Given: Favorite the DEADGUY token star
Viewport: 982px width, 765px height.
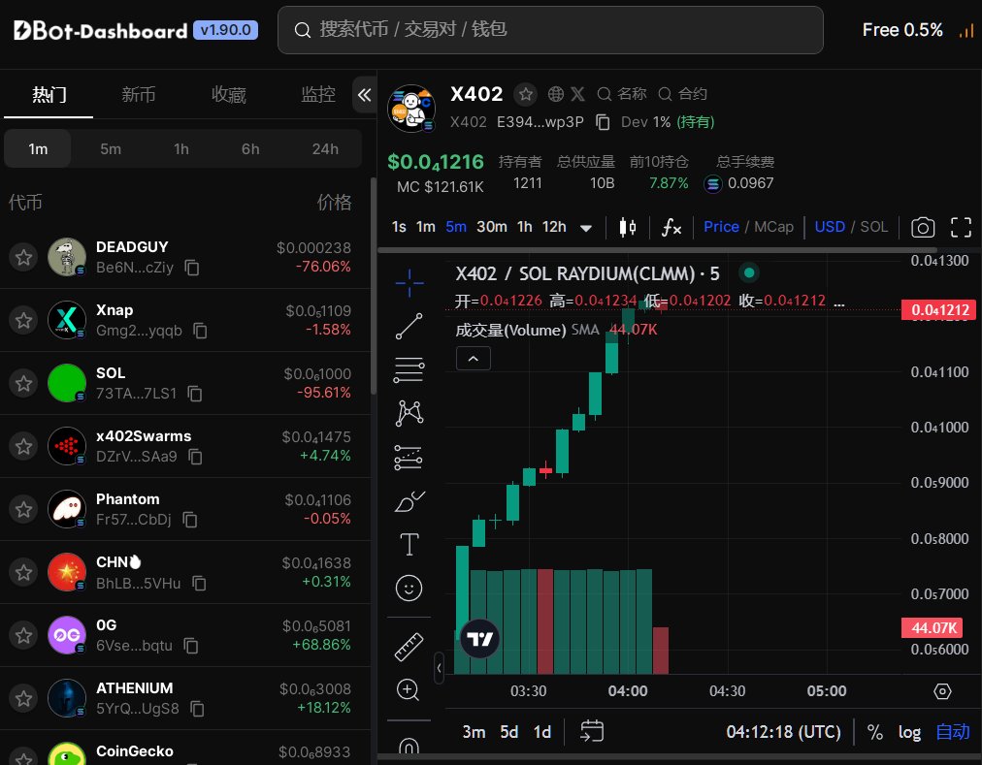Looking at the screenshot, I should [x=24, y=257].
